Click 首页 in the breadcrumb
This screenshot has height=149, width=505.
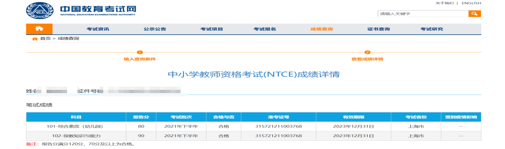coord(45,39)
